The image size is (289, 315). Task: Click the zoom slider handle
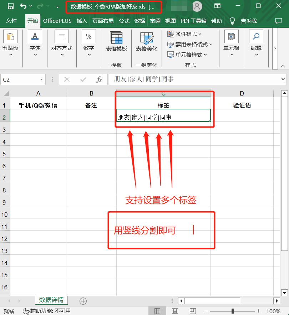(233, 311)
